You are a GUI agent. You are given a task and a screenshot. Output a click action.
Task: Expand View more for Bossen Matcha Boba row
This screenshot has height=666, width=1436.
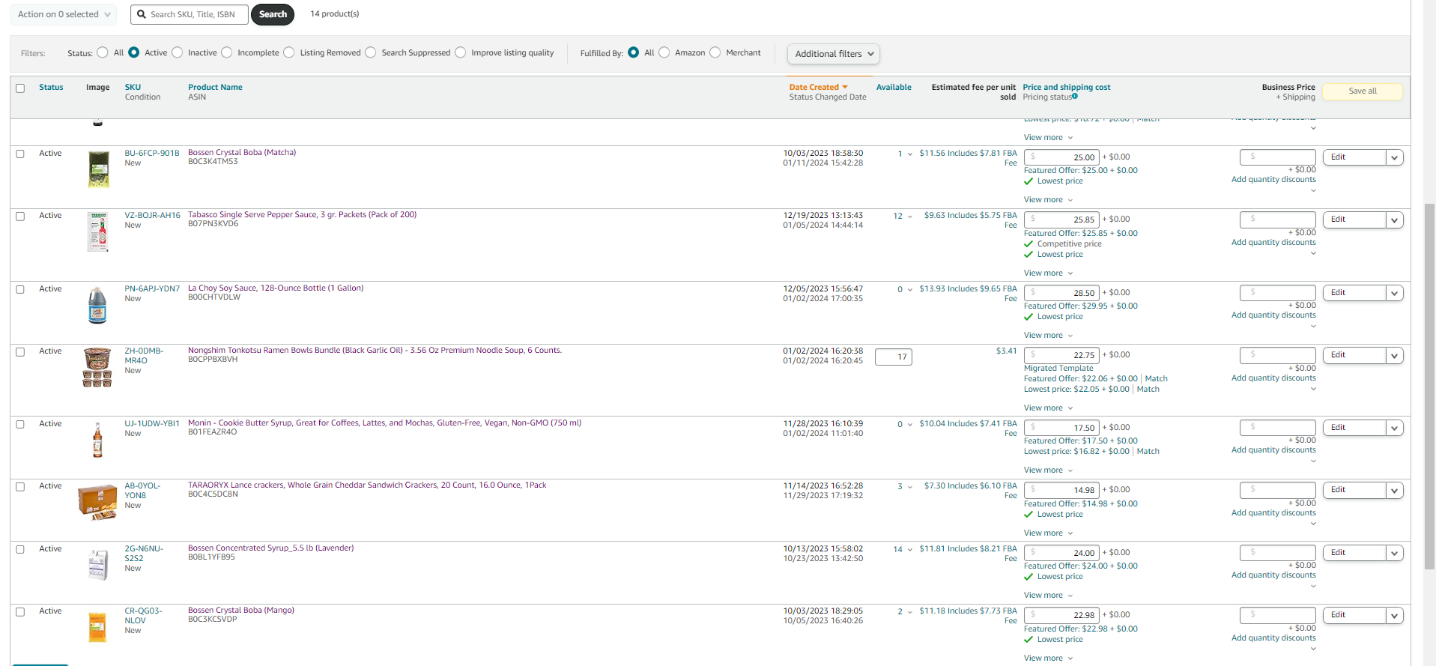pos(1048,200)
